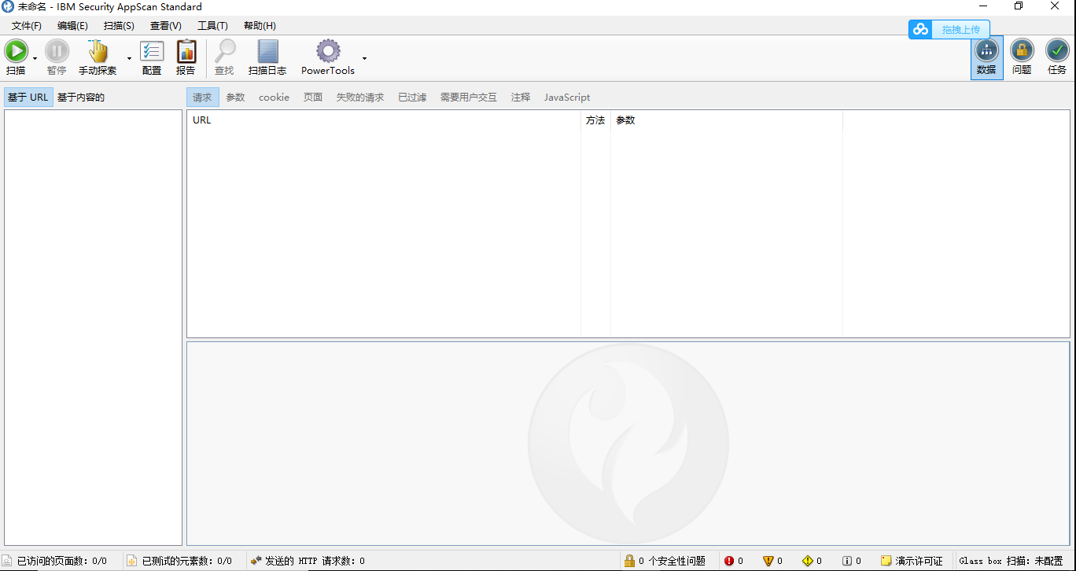Select the 已过滤 tab

[x=412, y=98]
